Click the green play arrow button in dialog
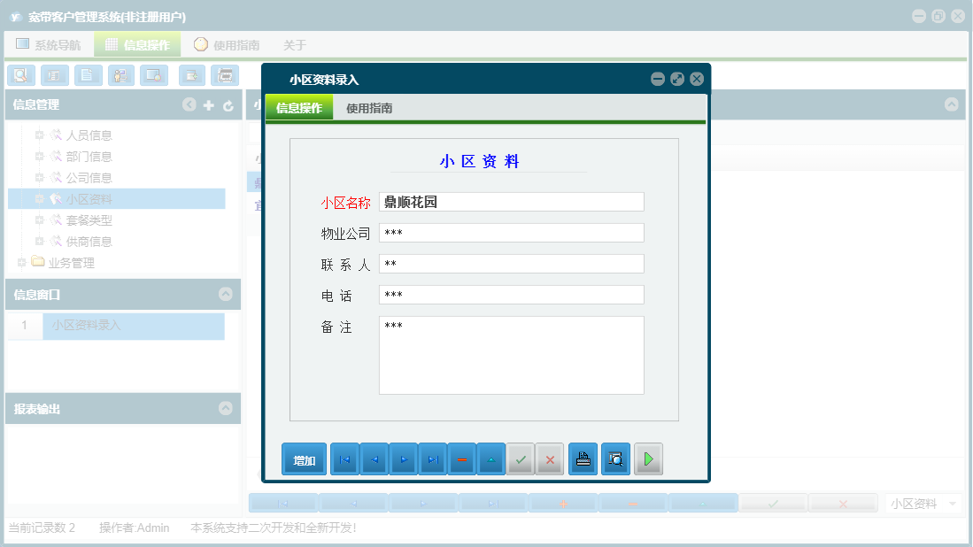The image size is (973, 547). point(648,459)
